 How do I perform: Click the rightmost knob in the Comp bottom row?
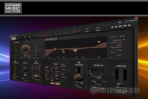click(36, 56)
